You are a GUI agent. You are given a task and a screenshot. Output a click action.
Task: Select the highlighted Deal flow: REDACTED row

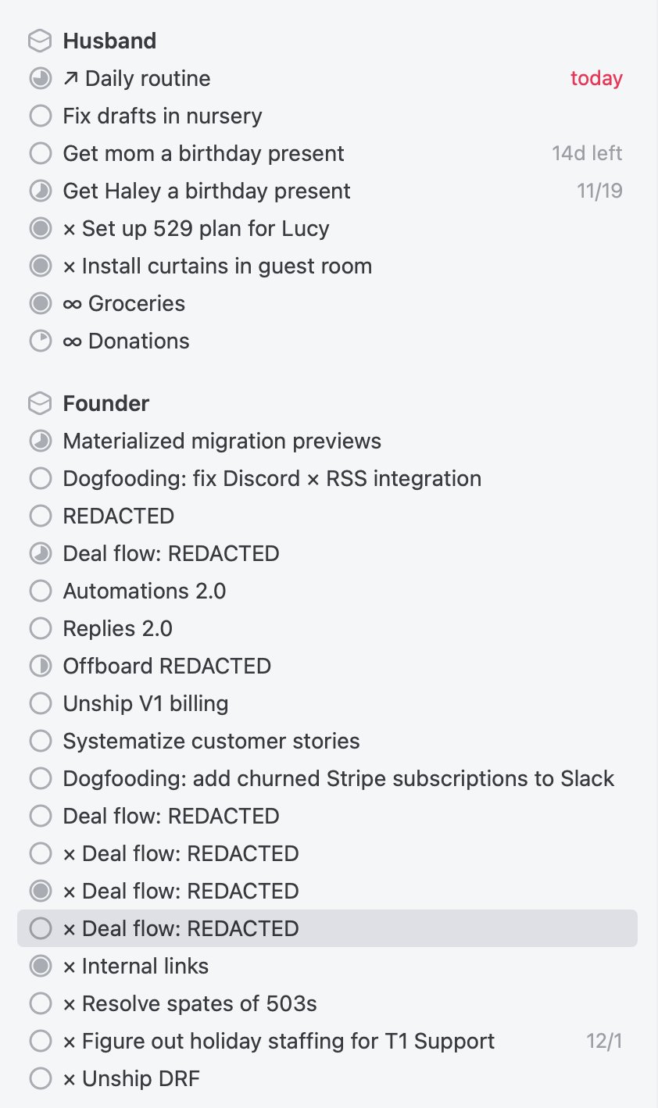tap(327, 928)
